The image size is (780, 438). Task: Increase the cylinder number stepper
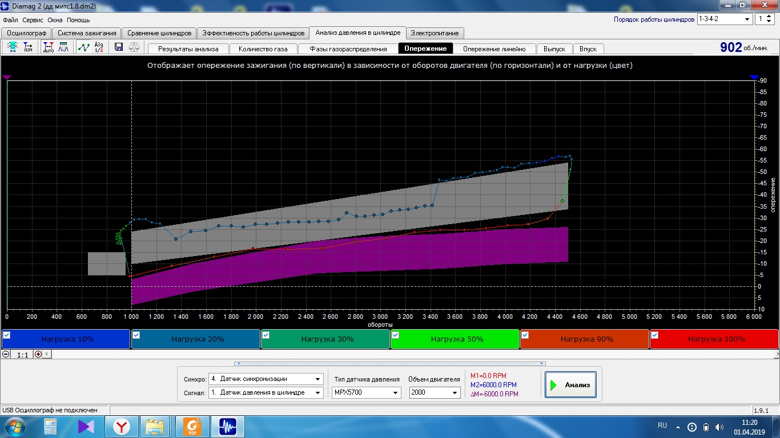tap(770, 17)
